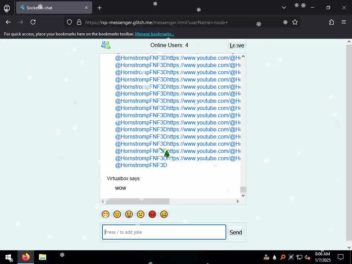Insert the red angry face emoji

click(152, 214)
